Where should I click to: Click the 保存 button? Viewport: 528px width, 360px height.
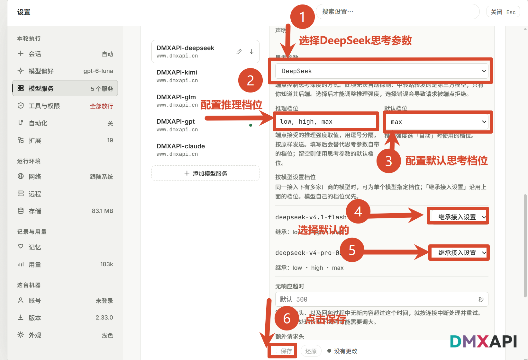[x=286, y=351]
